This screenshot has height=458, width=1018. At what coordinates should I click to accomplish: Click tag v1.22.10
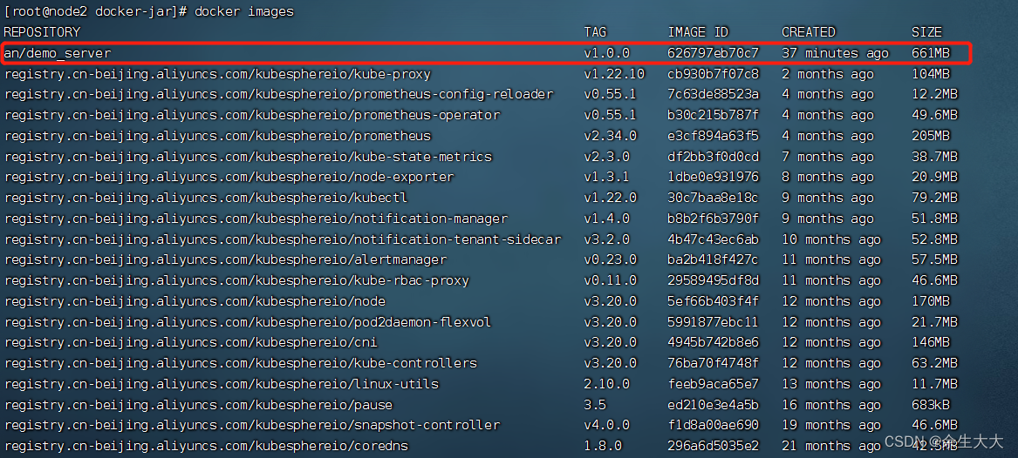coord(614,74)
